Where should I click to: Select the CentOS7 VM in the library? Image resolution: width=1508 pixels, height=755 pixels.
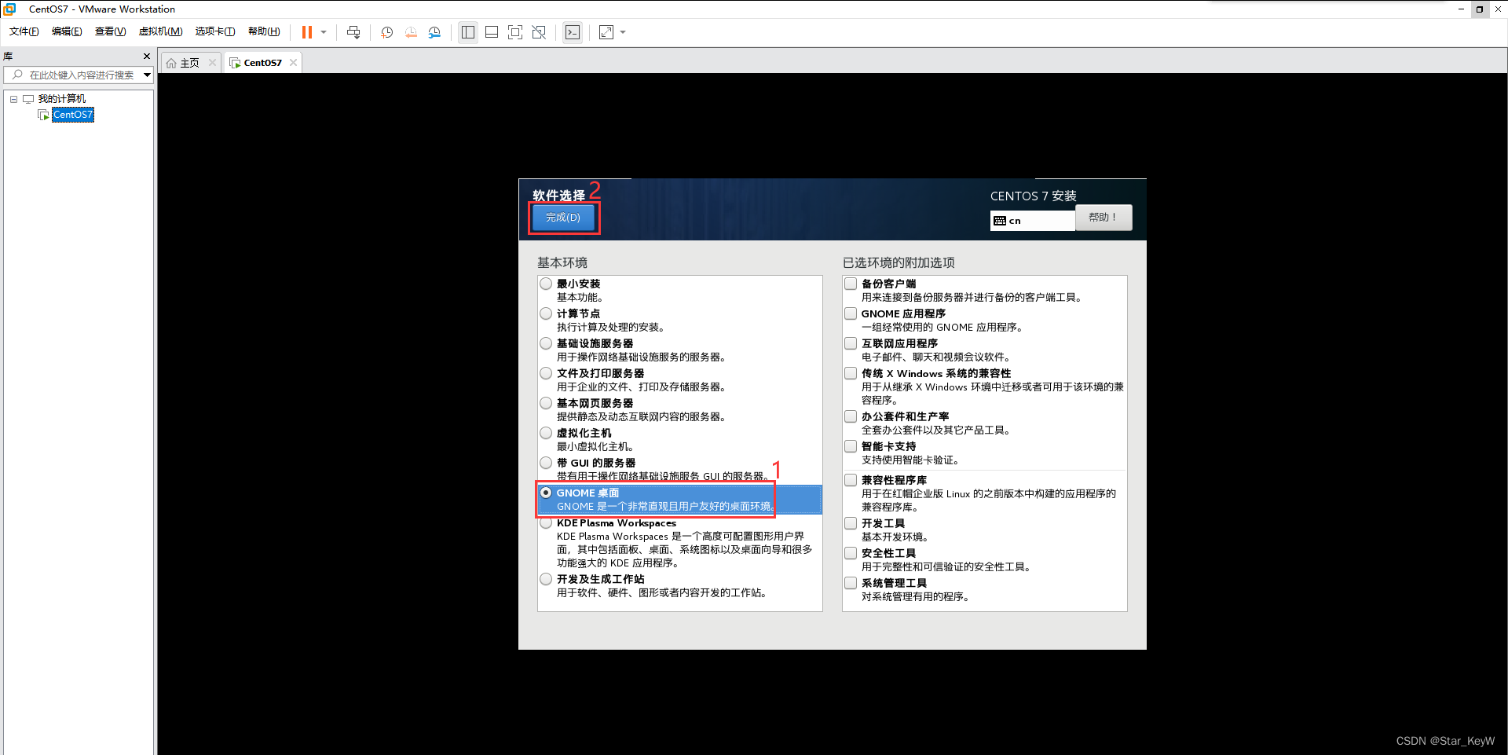73,115
